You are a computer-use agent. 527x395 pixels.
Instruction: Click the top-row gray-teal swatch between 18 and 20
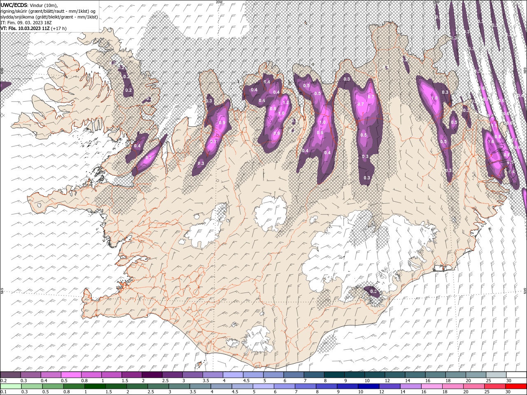pyautogui.click(x=455, y=375)
